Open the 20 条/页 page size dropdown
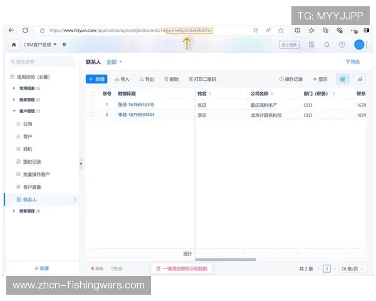The image size is (376, 301). tap(352, 268)
